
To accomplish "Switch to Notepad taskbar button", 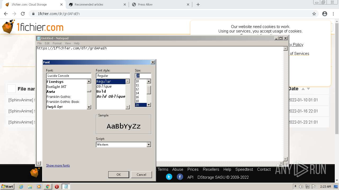I will [x=66, y=187].
